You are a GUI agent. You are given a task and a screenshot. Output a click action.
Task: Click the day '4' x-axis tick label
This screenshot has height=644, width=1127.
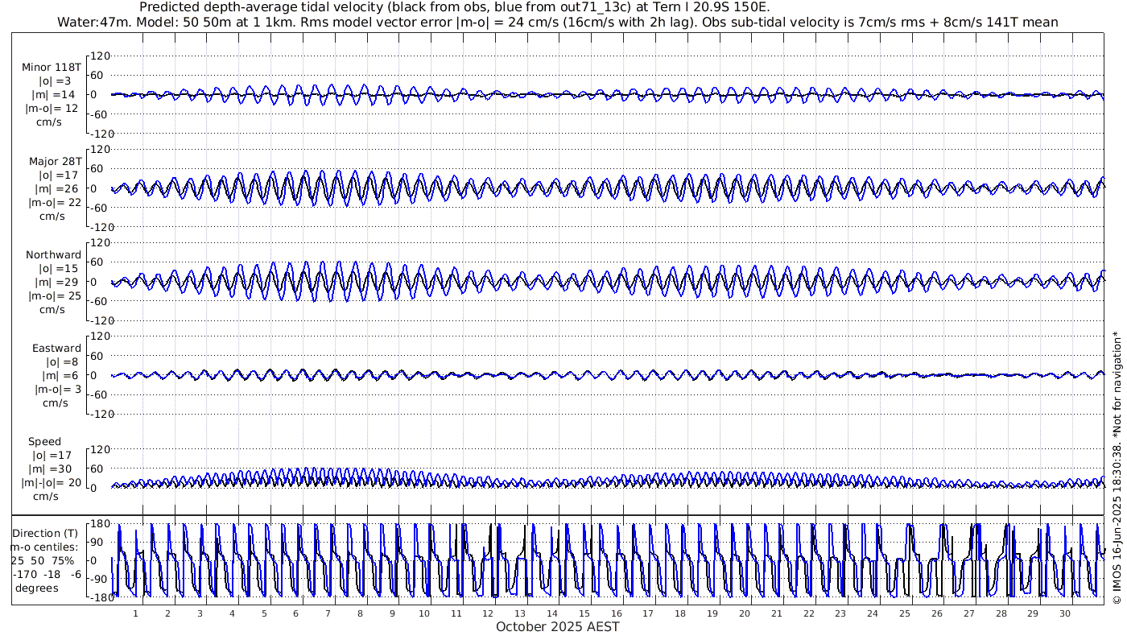(x=232, y=613)
